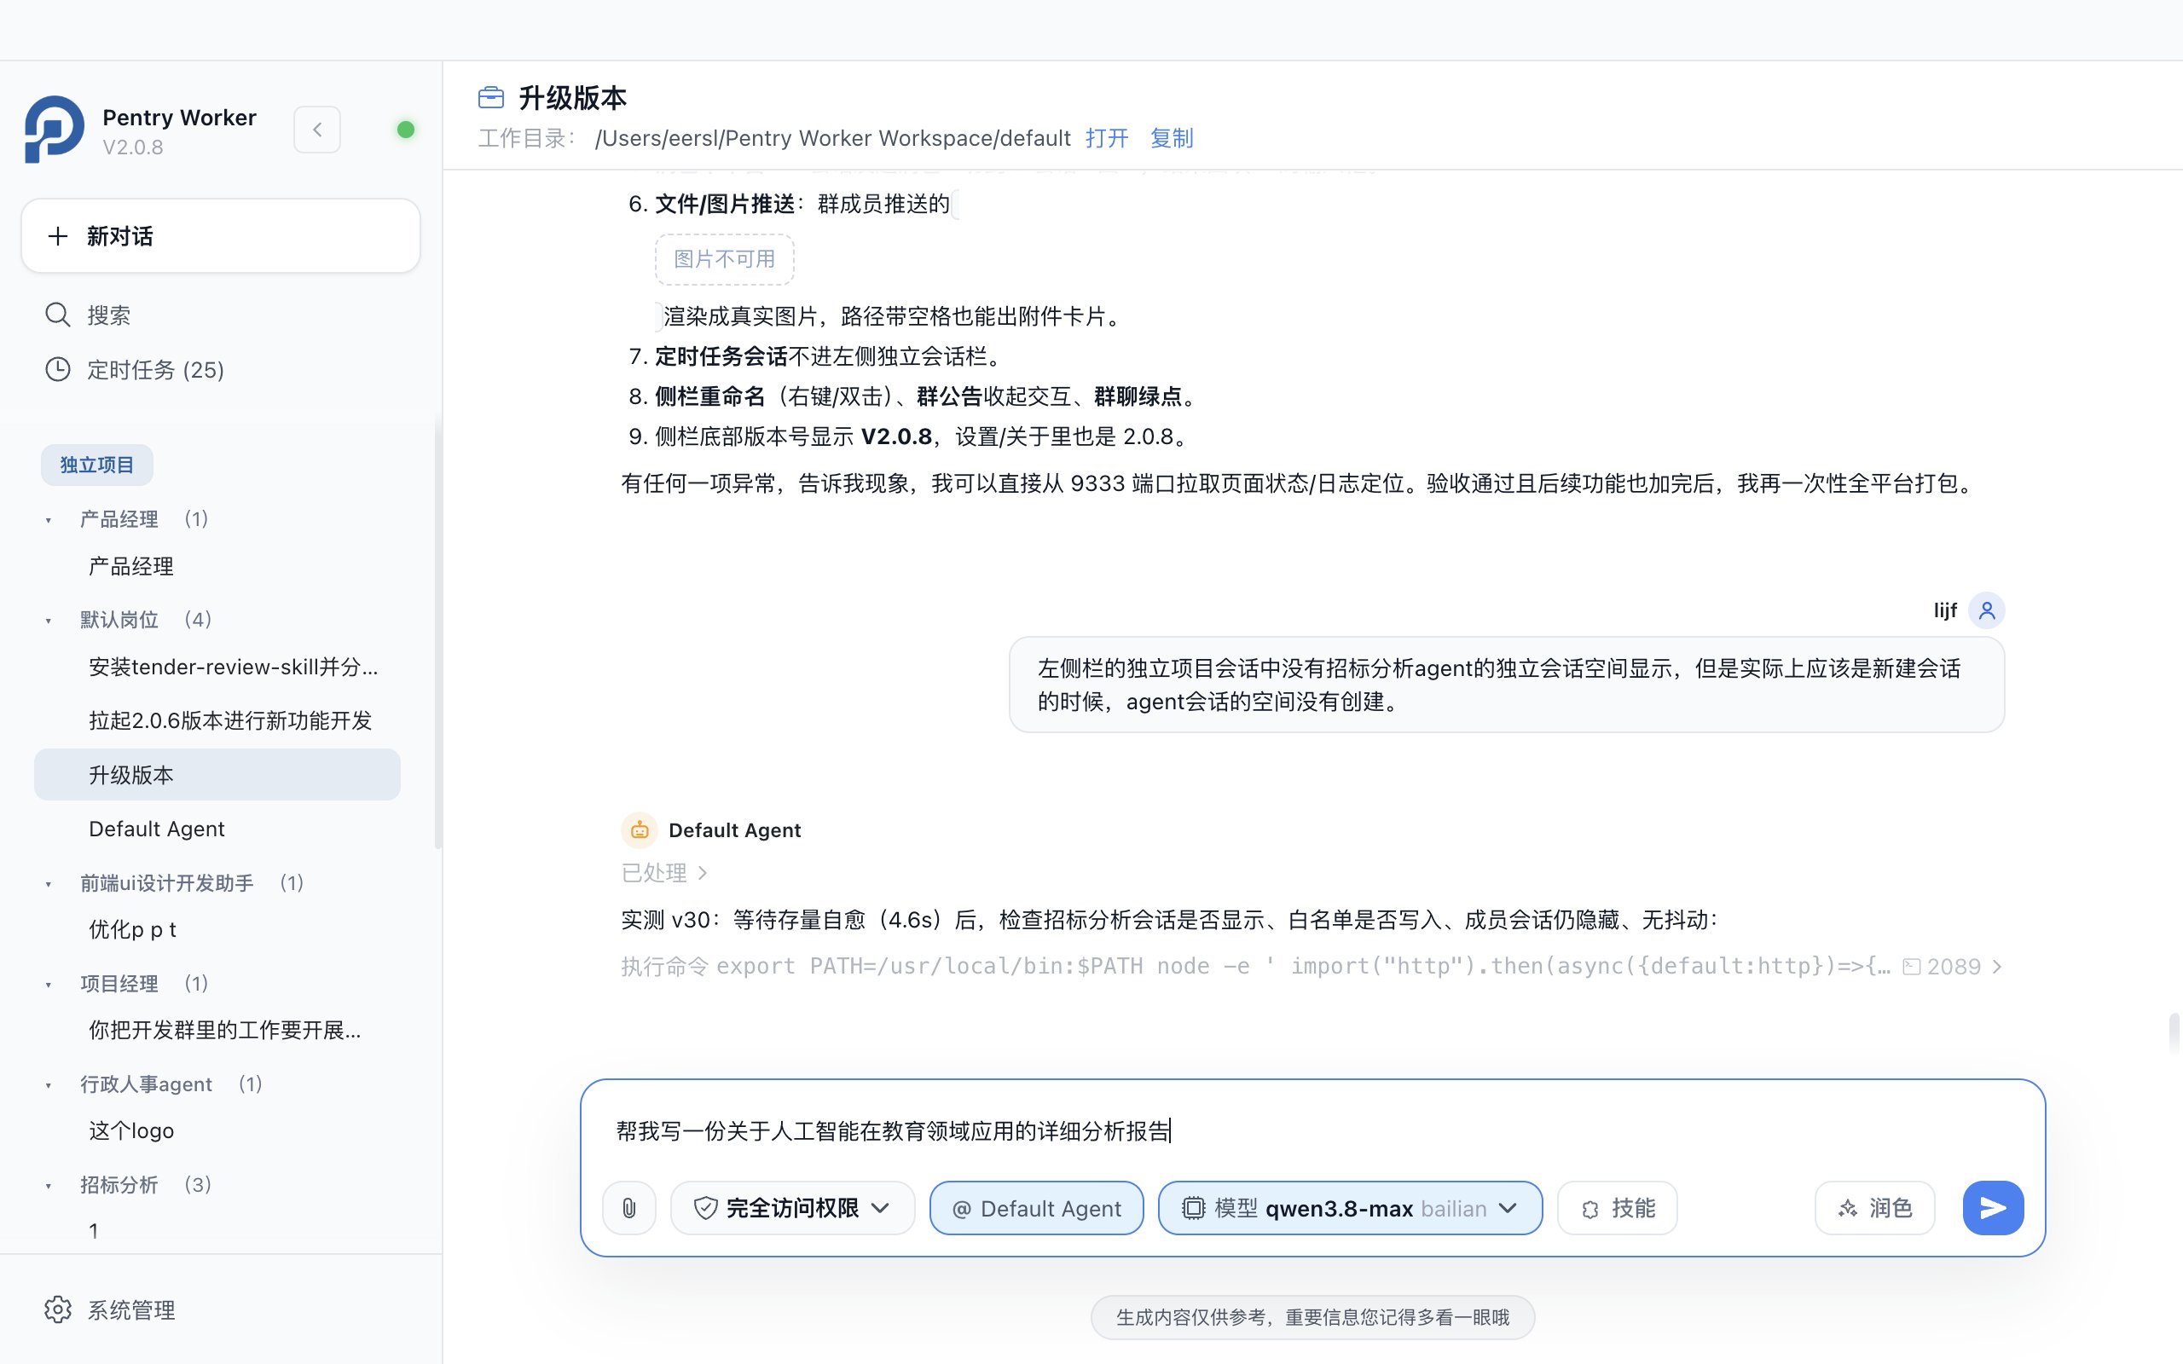Click into the message input field
Screen dimensions: 2183x1364
1312,1131
